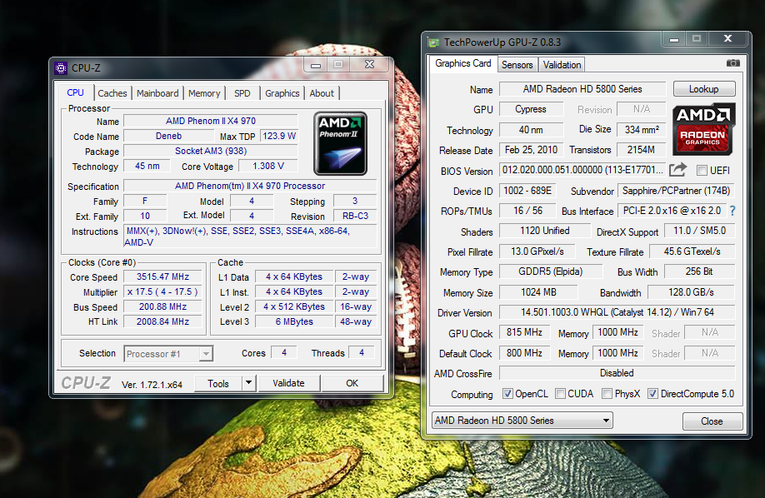Select the Graphics Card tab in GPU-Z
Viewport: 765px width, 498px height.
[463, 63]
